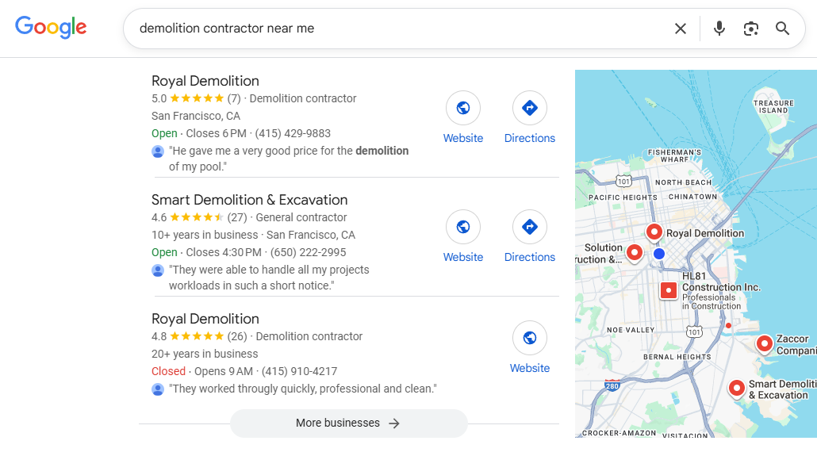The image size is (817, 456).
Task: Open website for first Royal Demolition listing
Action: 463,109
